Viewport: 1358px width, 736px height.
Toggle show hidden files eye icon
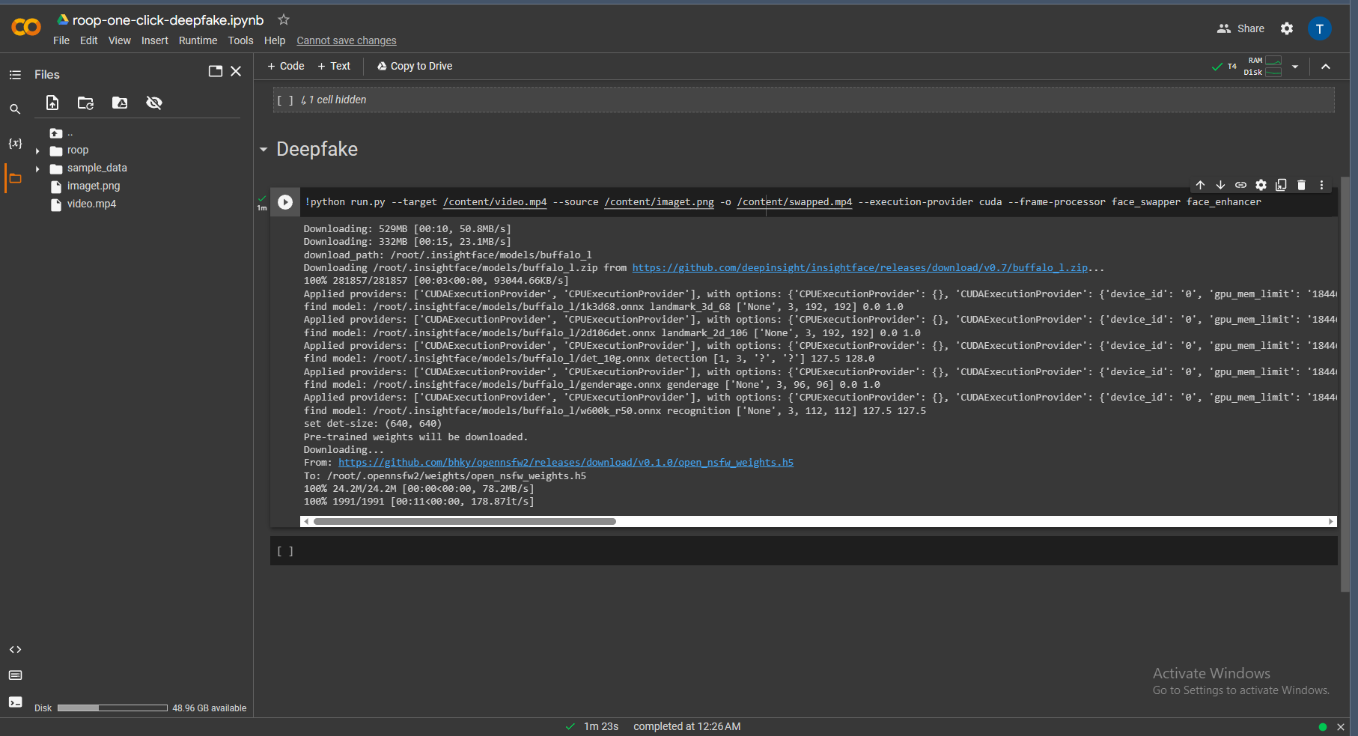(154, 103)
